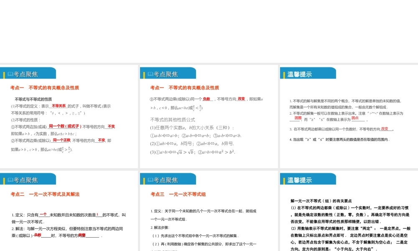Click the heading 考点三 一元一次不等式组
The width and height of the screenshot is (418, 251).
pyautogui.click(x=178, y=194)
